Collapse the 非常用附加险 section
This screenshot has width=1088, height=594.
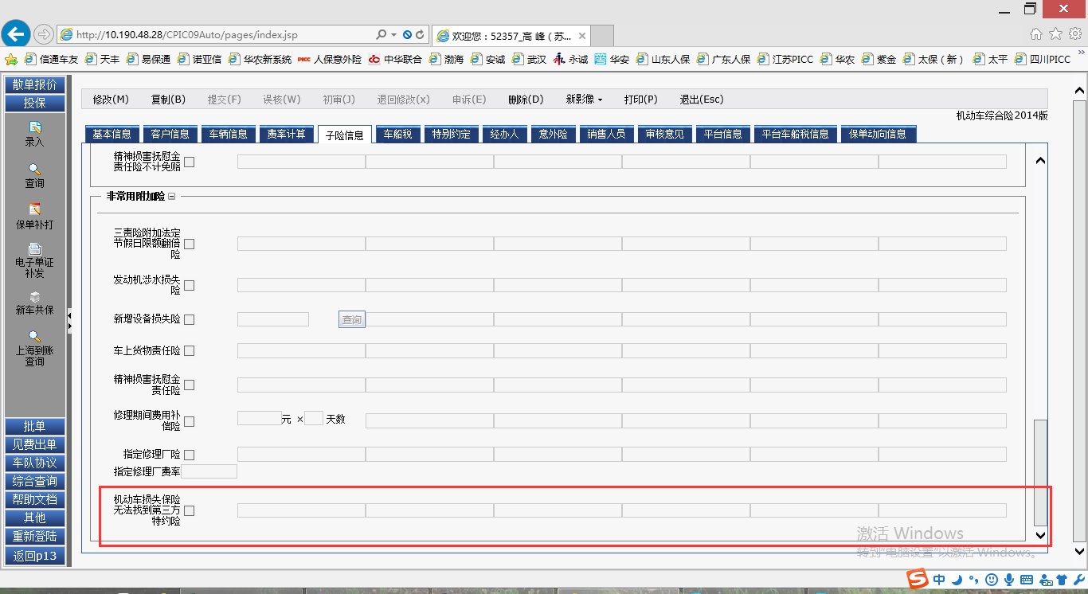click(171, 197)
